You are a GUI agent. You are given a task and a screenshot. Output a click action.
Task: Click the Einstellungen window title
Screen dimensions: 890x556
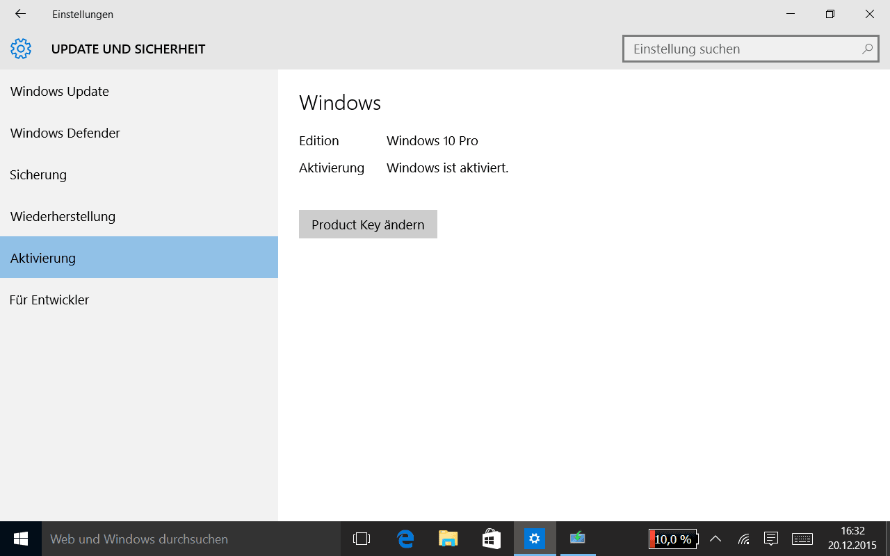pos(83,14)
